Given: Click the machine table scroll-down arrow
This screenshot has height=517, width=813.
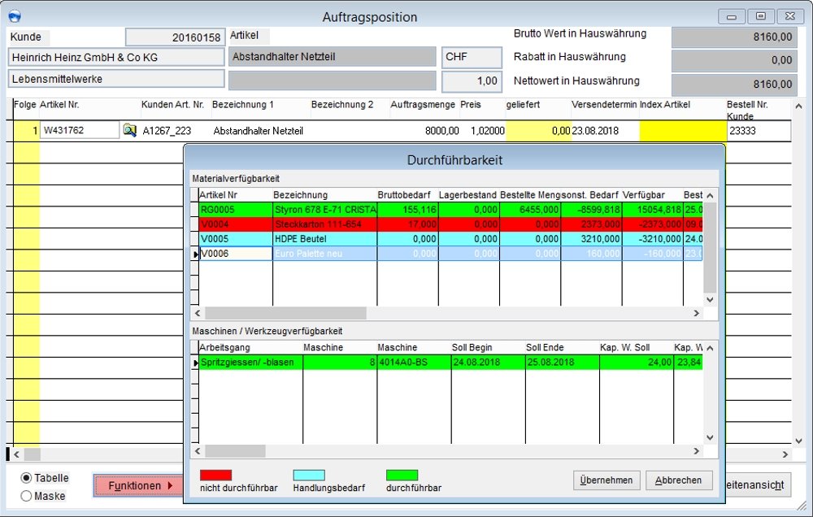Looking at the screenshot, I should pos(710,437).
